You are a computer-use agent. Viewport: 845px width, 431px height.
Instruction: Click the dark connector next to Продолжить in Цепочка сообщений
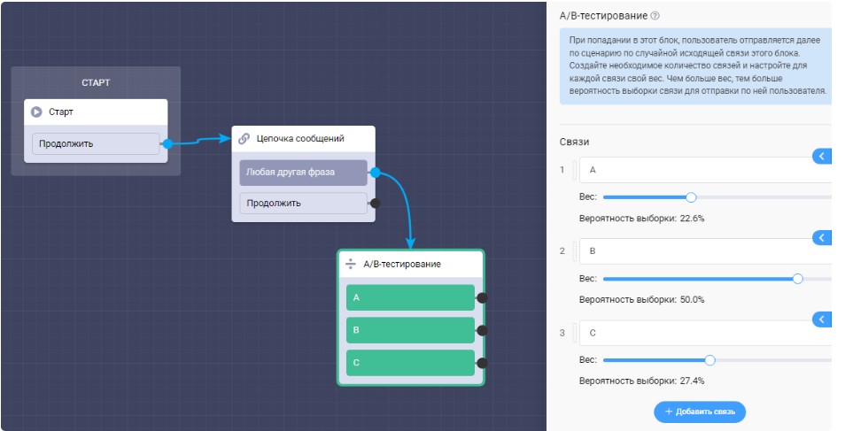[375, 203]
